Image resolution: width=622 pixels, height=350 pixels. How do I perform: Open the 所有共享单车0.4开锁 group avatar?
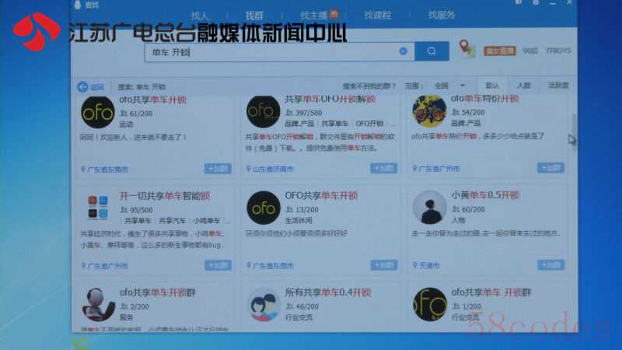[x=264, y=304]
